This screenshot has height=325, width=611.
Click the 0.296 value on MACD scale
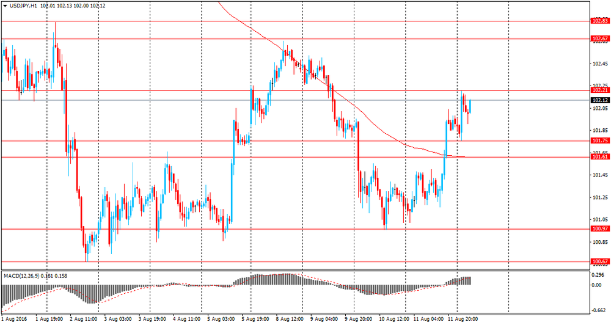pyautogui.click(x=598, y=275)
